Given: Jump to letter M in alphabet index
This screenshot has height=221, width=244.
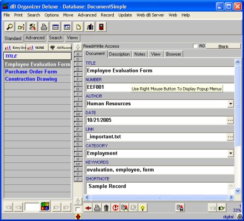Looking at the screenshot, I should [x=78, y=114].
